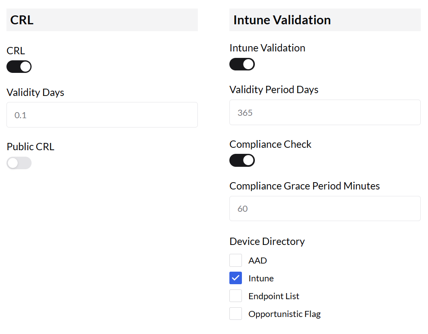Click the Validity Period Days label text

pos(274,89)
